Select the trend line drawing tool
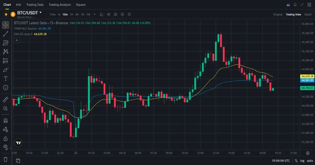 6,34
